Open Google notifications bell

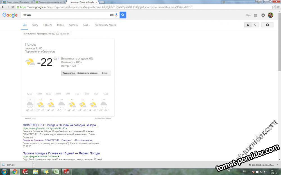(263, 15)
